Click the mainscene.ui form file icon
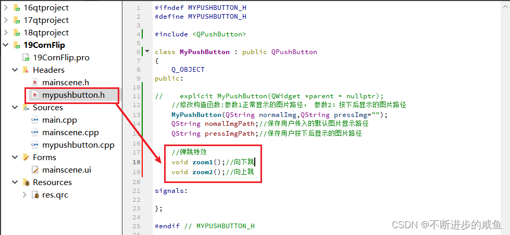This screenshot has width=510, height=235. tap(35, 170)
